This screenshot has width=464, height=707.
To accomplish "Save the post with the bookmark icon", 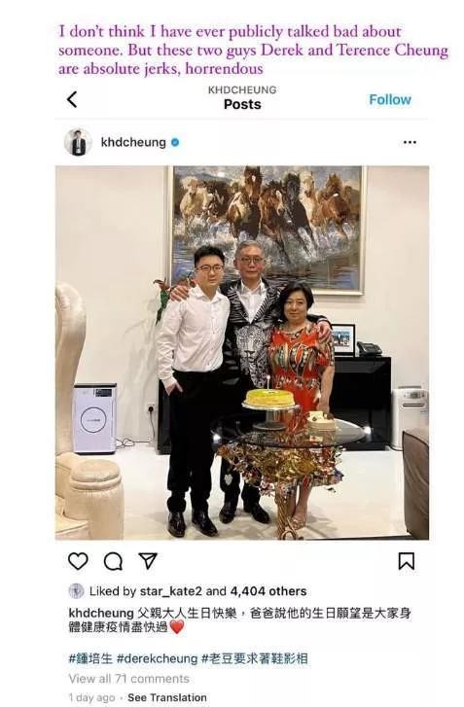I will tap(407, 561).
